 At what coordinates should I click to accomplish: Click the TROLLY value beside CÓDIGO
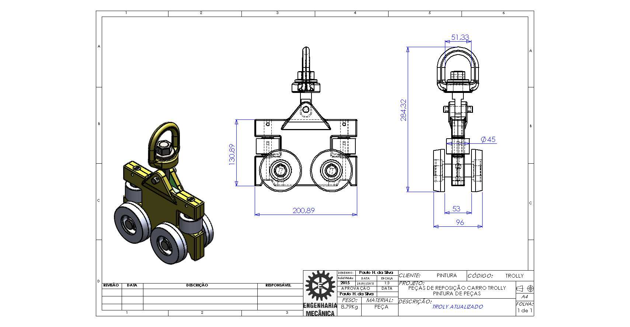point(515,276)
